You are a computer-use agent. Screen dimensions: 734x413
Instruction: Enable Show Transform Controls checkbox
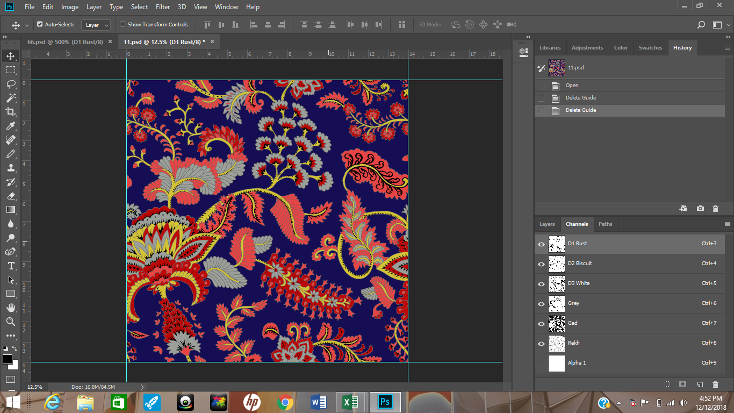pyautogui.click(x=123, y=24)
